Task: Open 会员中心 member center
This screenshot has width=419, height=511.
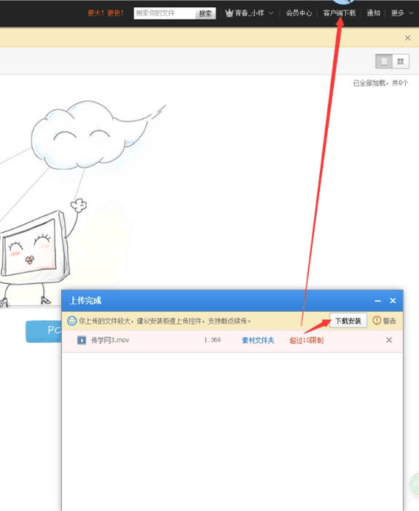Action: point(299,13)
